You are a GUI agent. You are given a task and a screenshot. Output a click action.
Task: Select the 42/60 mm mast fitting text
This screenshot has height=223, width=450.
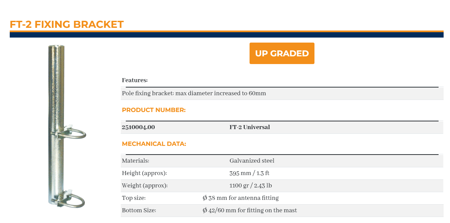click(250, 210)
